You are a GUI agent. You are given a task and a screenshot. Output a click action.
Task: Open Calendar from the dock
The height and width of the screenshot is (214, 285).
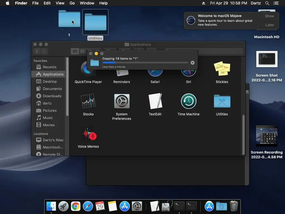pyautogui.click(x=100, y=206)
